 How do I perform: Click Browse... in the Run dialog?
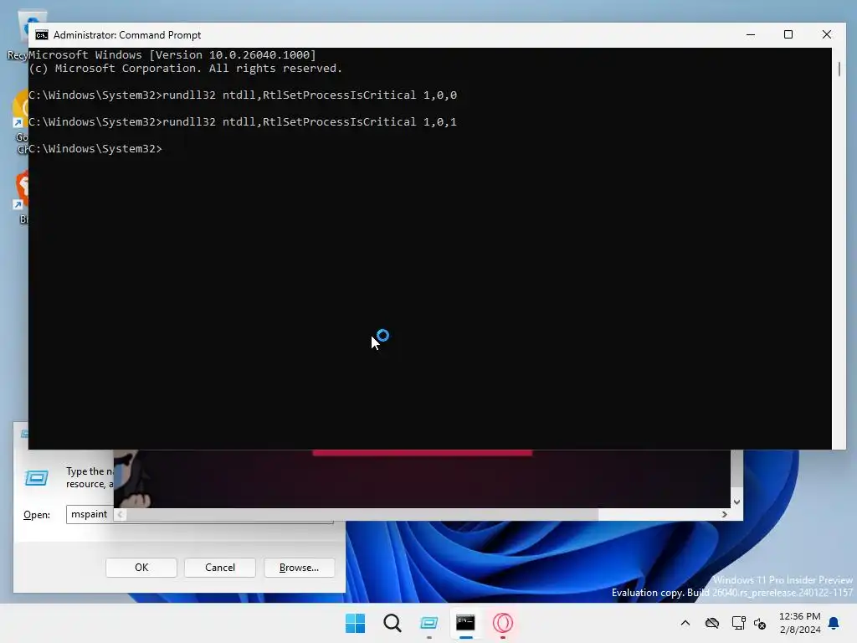click(x=299, y=568)
